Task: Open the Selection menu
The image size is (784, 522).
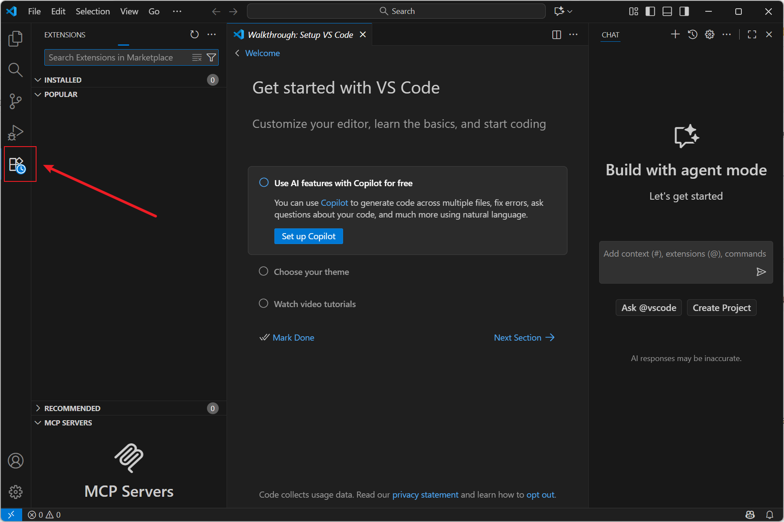Action: (93, 11)
